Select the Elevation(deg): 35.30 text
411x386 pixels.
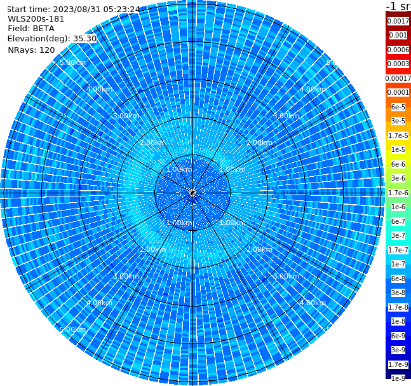coord(52,39)
